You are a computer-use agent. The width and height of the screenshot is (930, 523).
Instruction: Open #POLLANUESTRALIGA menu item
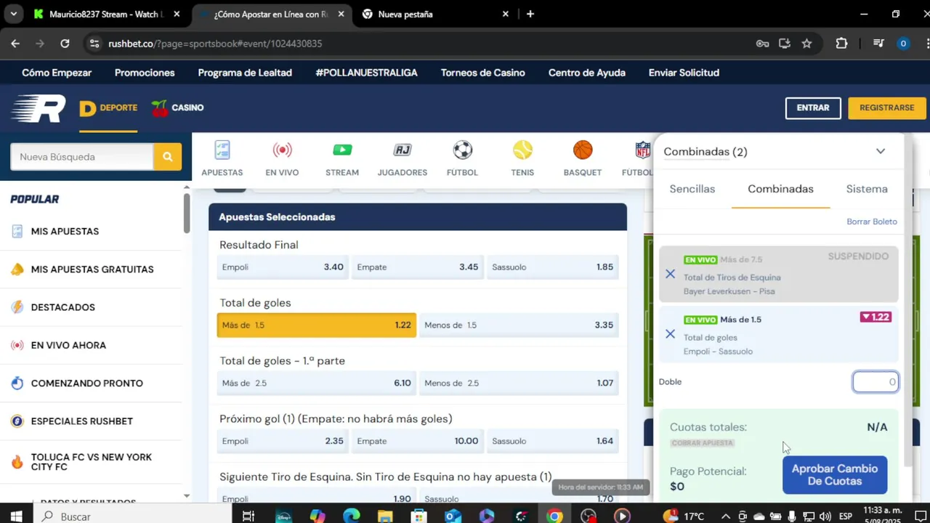tap(366, 73)
